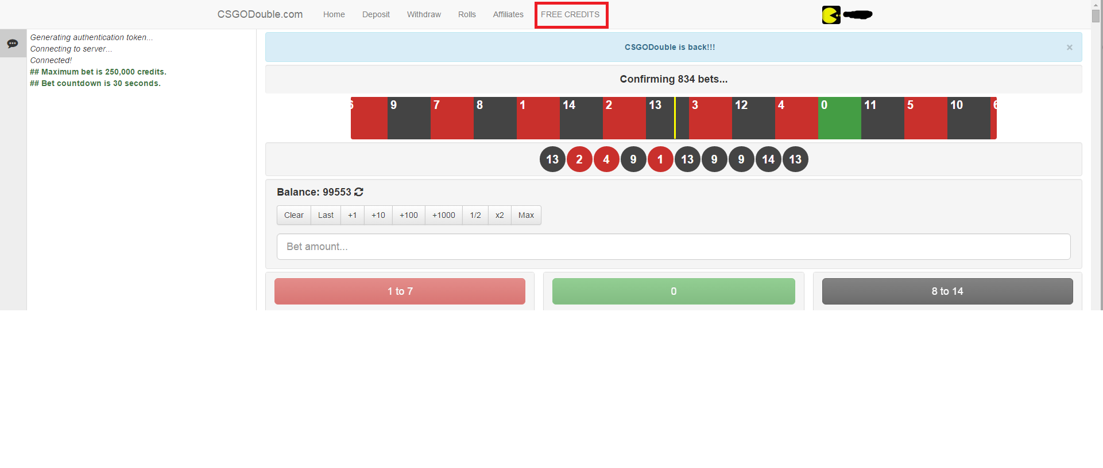Click the red 2 in roll history
The width and height of the screenshot is (1103, 468).
[x=579, y=159]
